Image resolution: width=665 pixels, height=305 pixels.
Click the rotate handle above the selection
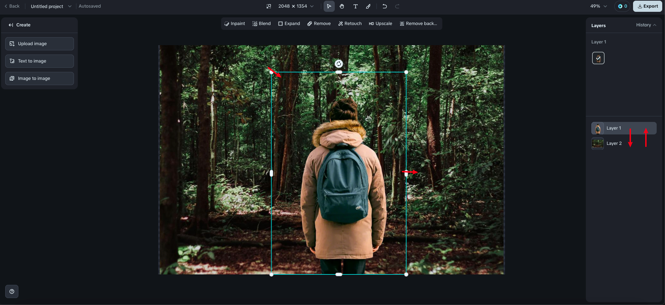tap(339, 64)
